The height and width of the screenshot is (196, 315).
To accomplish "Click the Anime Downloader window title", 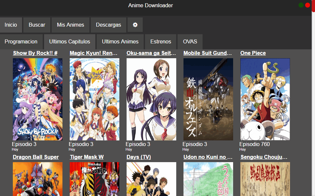I will [x=151, y=6].
